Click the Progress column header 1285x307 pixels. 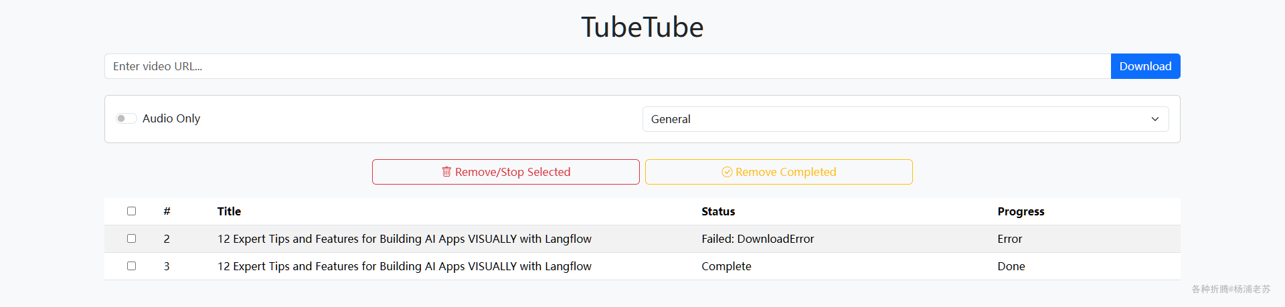coord(1021,211)
